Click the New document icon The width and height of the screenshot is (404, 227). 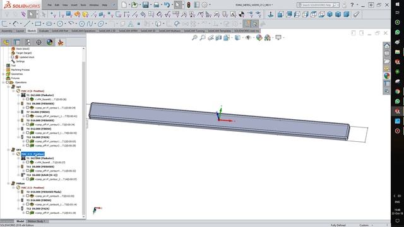click(x=124, y=5)
